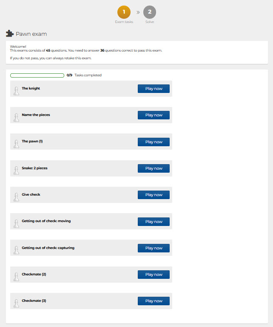
Task: Start Getting out of check: moving task
Action: click(154, 221)
